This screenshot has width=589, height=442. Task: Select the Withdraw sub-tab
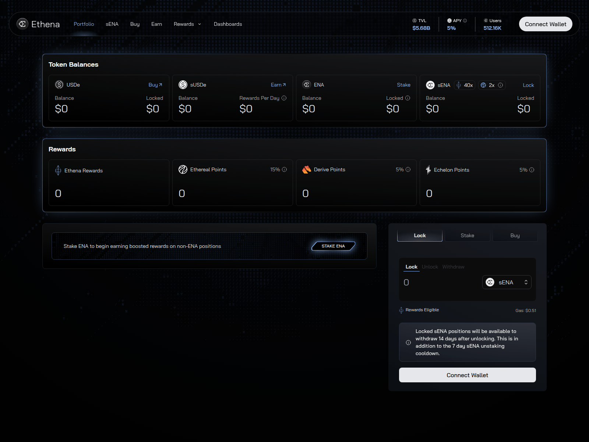(x=453, y=267)
